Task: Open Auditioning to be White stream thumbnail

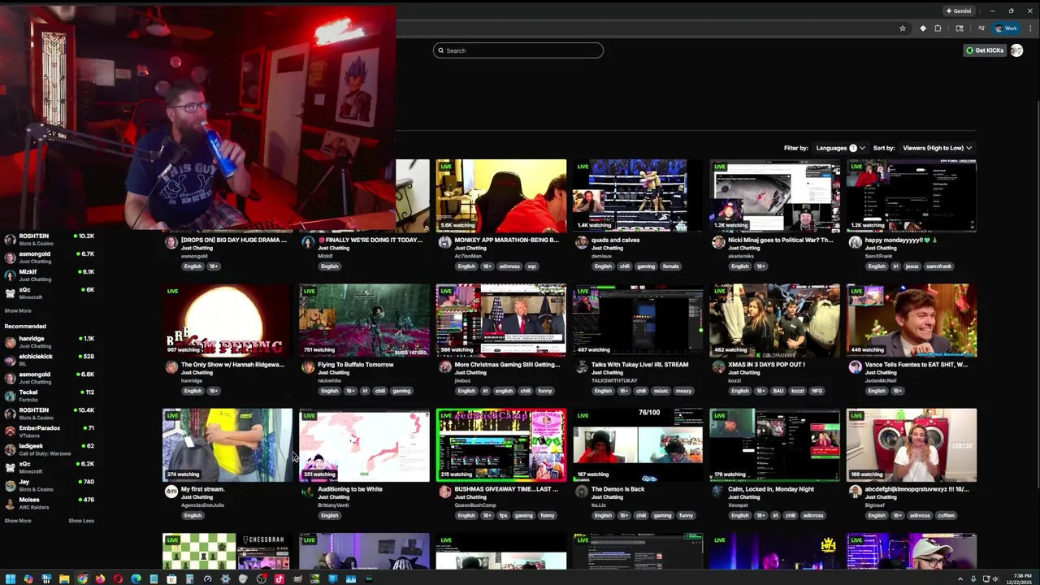Action: [364, 444]
